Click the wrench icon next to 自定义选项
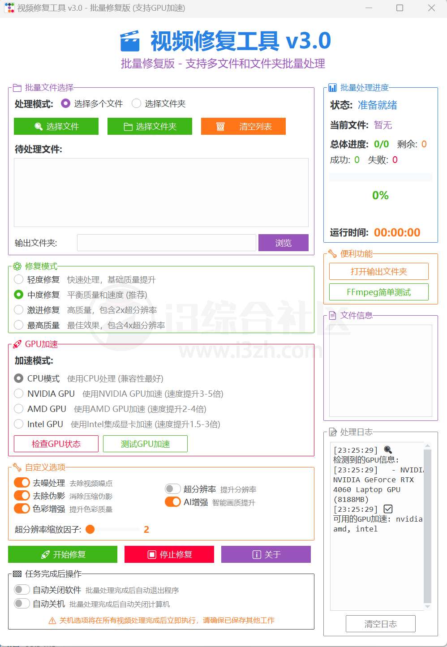447x647 pixels. coord(17,467)
